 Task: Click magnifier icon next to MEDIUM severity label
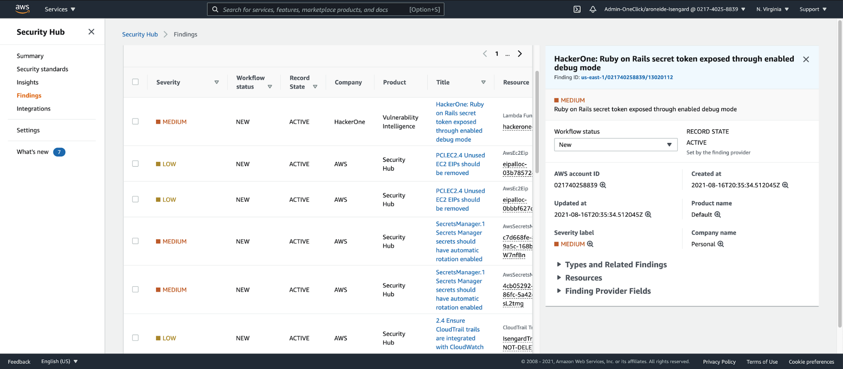(x=590, y=244)
